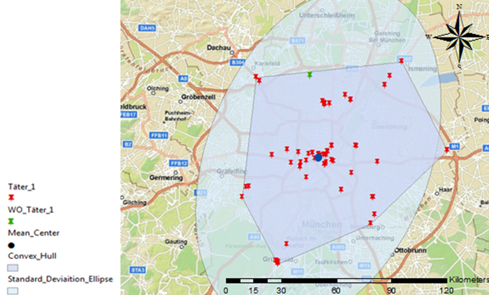Click the A8 motorway shield

[183, 79]
